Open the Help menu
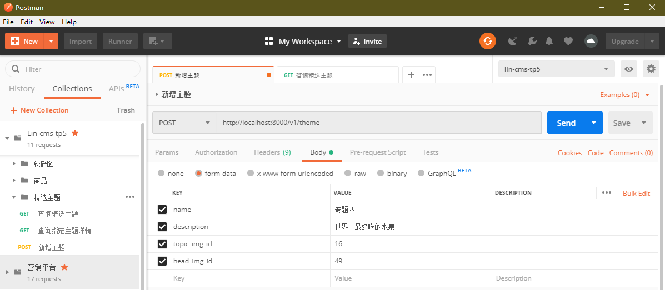 click(x=69, y=22)
